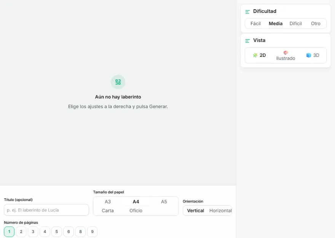Click the Vista section icon
This screenshot has width=335, height=238.
(x=247, y=41)
